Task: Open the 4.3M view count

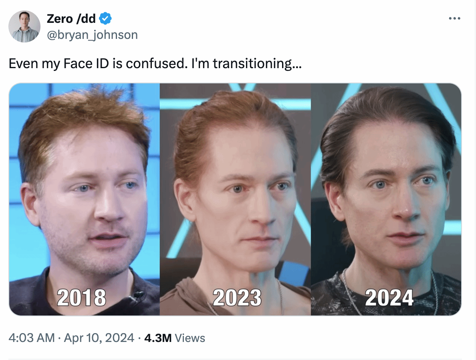Action: (x=158, y=338)
